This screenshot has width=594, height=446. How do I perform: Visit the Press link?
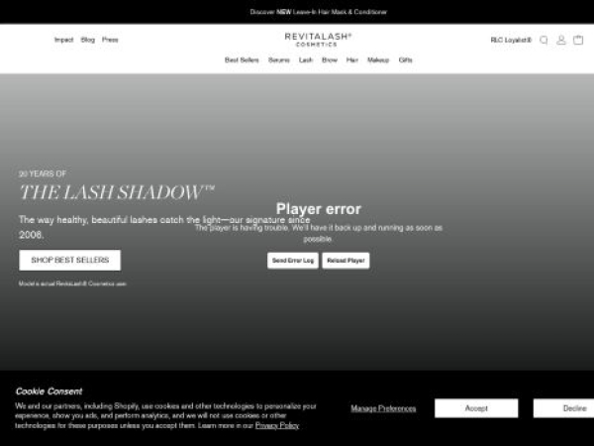(110, 40)
